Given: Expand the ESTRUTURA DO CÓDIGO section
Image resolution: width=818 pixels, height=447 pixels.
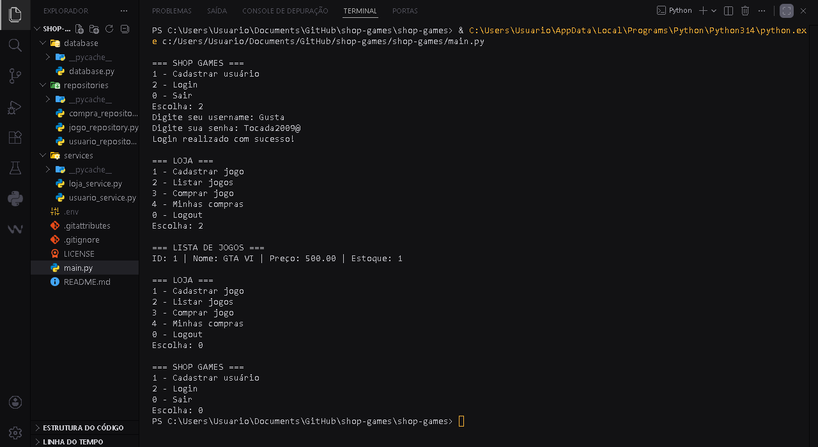Looking at the screenshot, I should 83,428.
